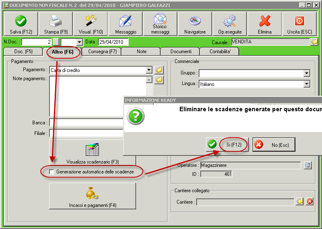The height and width of the screenshot is (229, 322).
Task: Launch the Navigatore compass tool
Action: coord(195,24)
